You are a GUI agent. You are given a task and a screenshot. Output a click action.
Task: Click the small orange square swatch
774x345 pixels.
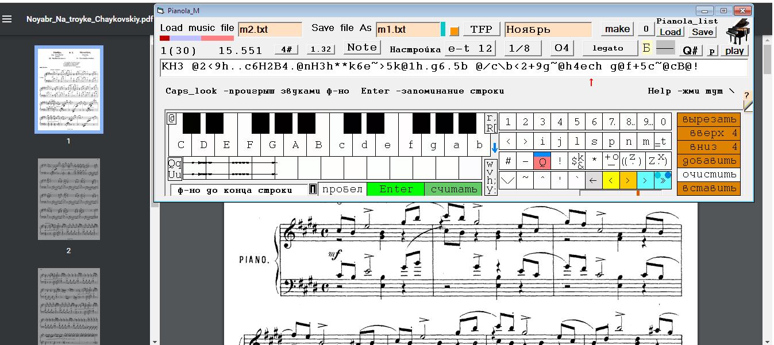455,30
